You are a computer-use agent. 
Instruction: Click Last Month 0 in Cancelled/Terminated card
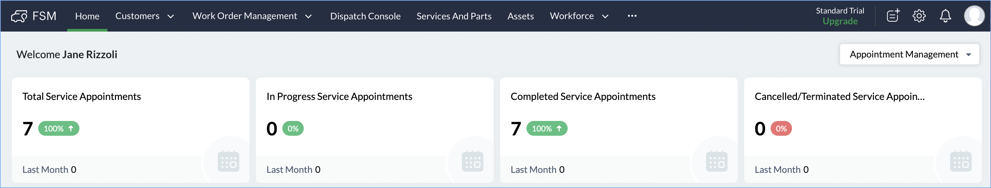click(x=782, y=170)
